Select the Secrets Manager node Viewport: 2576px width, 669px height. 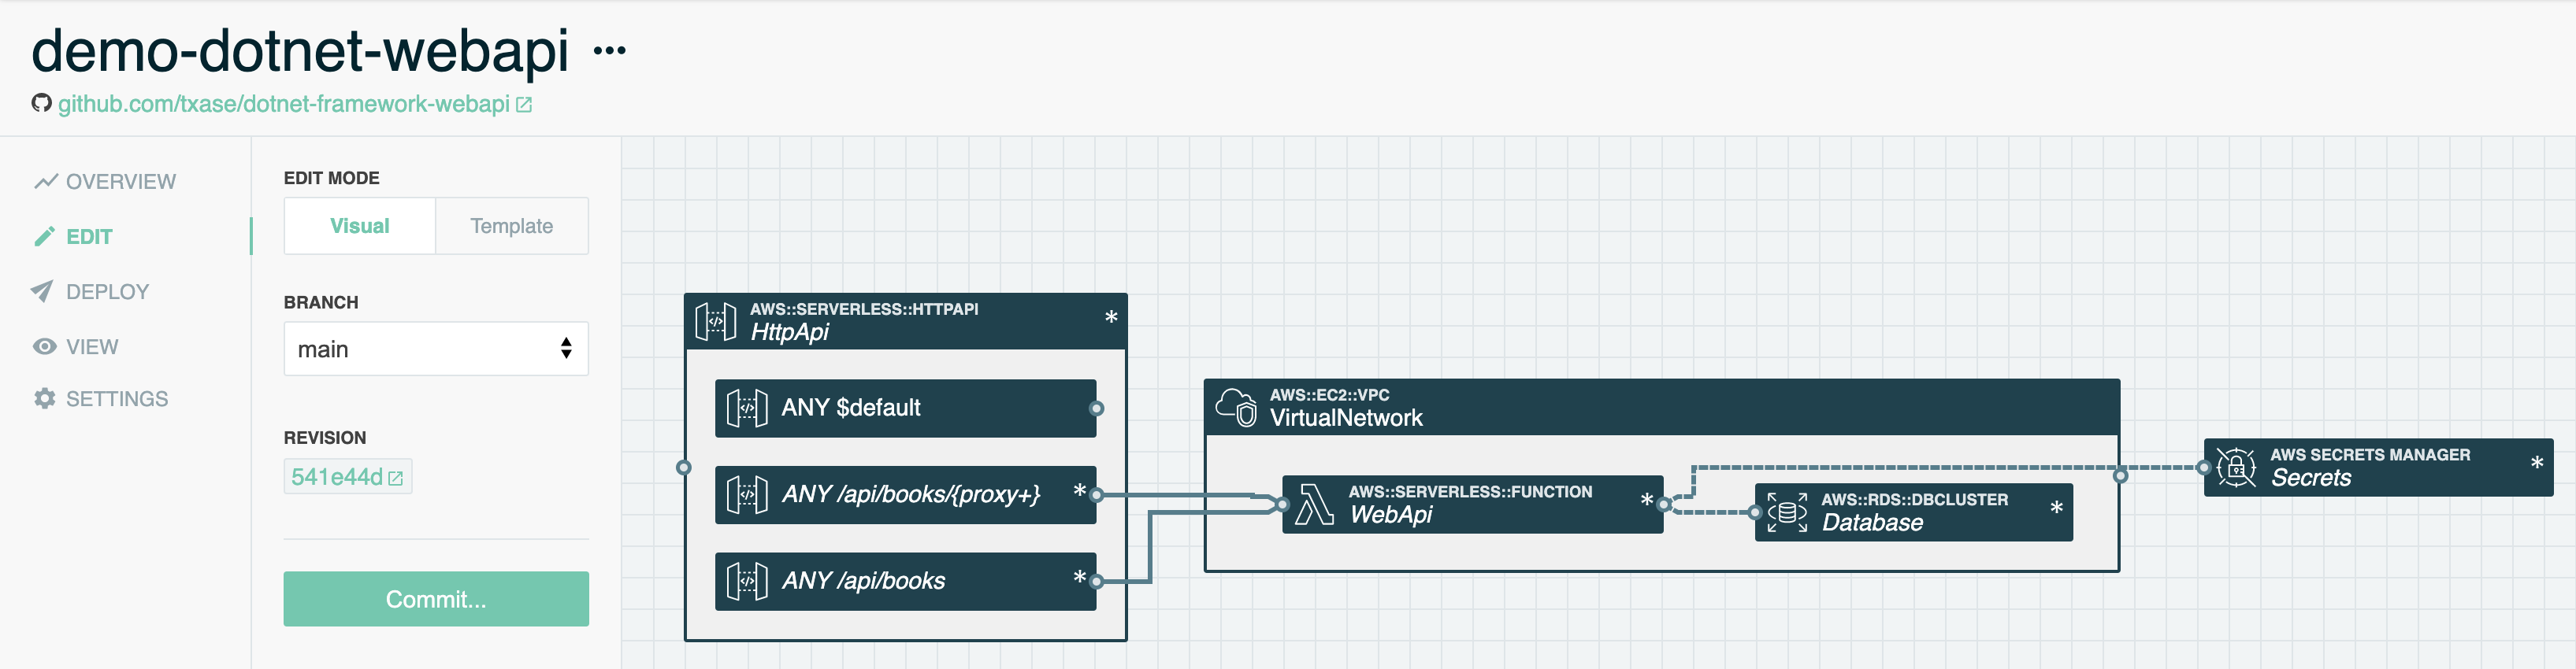pyautogui.click(x=2379, y=468)
